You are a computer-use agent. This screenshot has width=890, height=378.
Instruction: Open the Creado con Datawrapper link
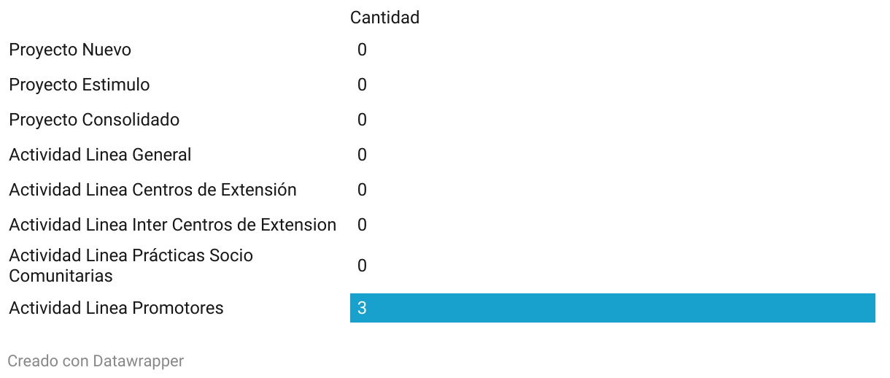point(96,361)
